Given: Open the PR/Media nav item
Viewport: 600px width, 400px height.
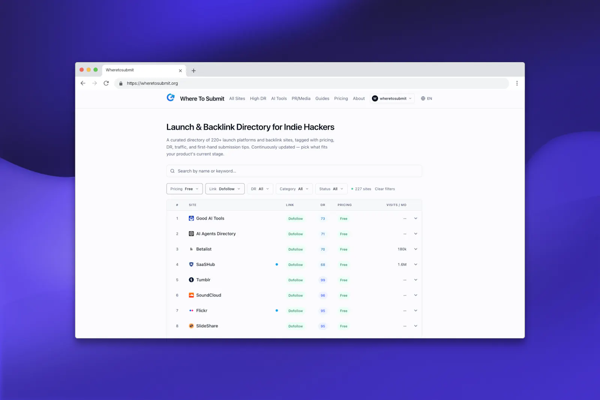Looking at the screenshot, I should pos(301,99).
